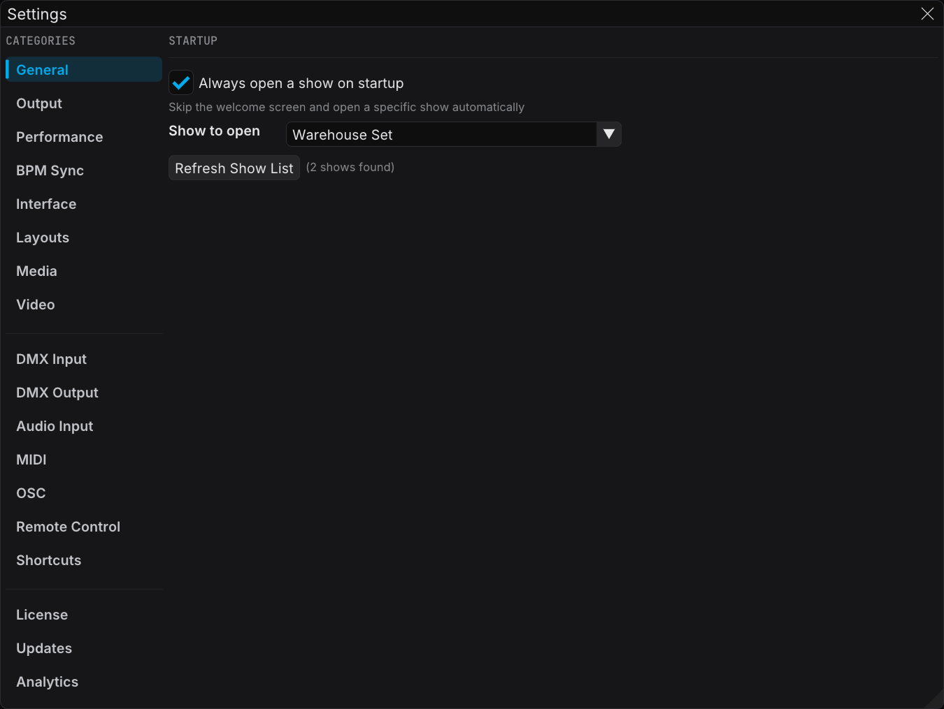Uncheck Always open a show on startup
This screenshot has width=944, height=709.
click(181, 82)
